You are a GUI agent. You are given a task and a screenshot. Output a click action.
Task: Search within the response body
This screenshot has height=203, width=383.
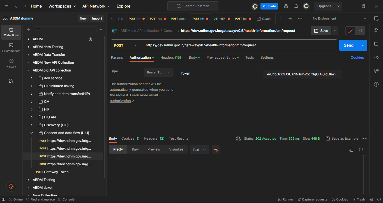361,150
